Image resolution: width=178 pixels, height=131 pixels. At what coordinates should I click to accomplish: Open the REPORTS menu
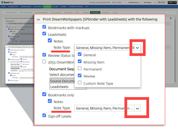[x=64, y=7]
